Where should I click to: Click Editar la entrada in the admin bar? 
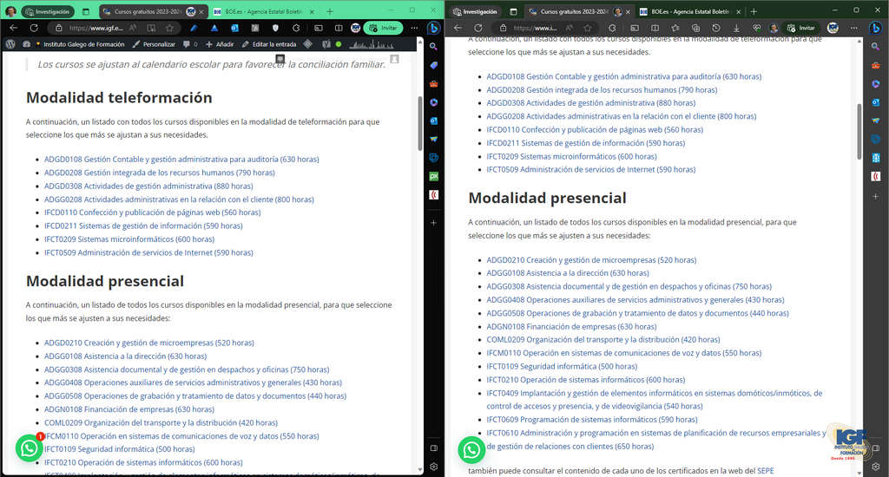[268, 44]
